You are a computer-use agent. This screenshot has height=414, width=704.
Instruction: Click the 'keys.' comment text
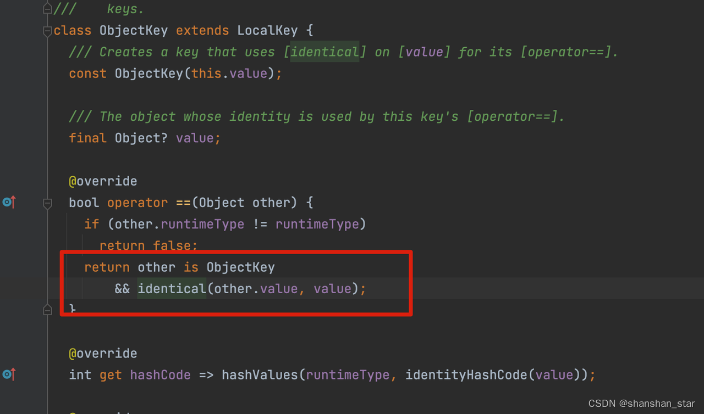[x=125, y=9]
